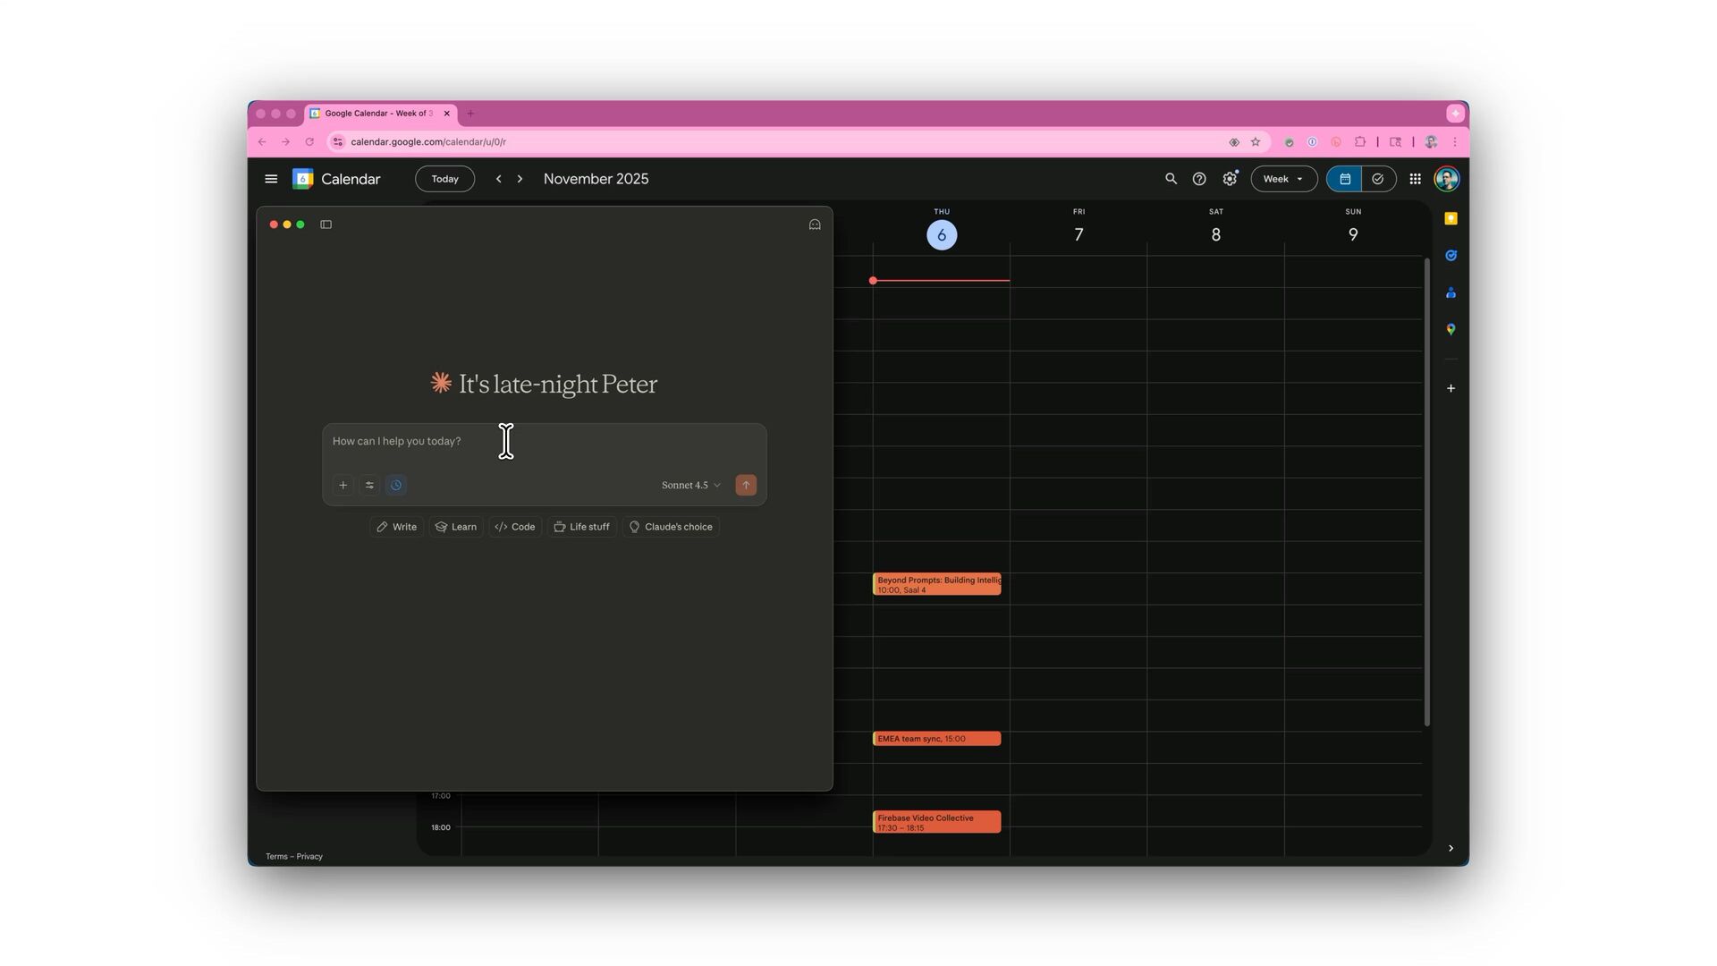This screenshot has width=1717, height=966.
Task: Expand the Week view dropdown
Action: (1283, 179)
